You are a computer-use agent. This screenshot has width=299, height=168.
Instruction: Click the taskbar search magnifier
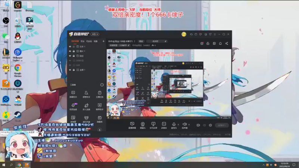point(11,165)
